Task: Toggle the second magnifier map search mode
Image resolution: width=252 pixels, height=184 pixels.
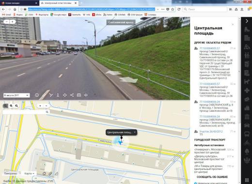Action: (x=11, y=106)
